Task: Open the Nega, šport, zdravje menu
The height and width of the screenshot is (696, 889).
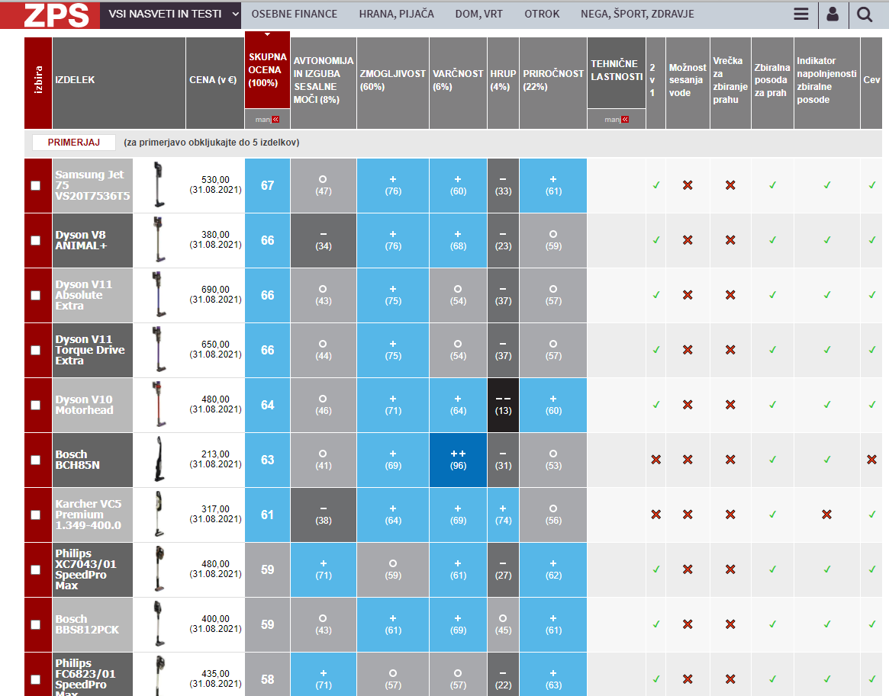Action: 637,14
